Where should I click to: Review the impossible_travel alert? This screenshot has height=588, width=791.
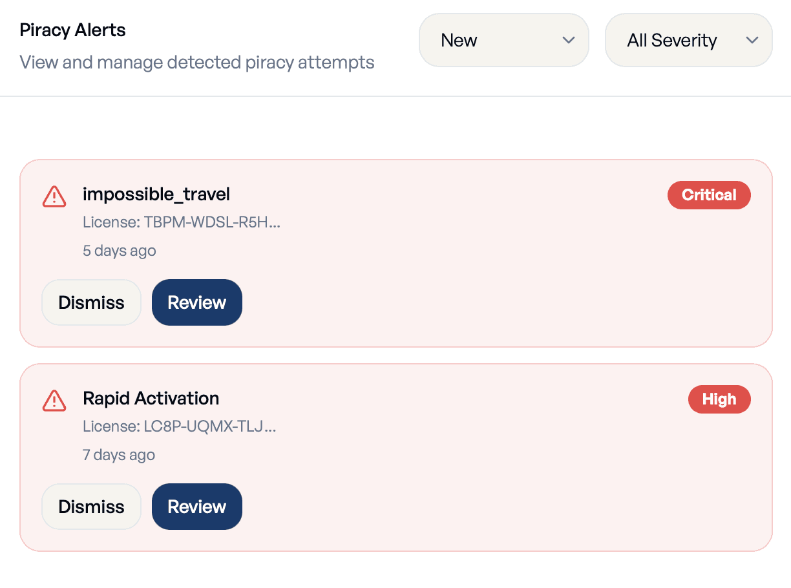[197, 302]
